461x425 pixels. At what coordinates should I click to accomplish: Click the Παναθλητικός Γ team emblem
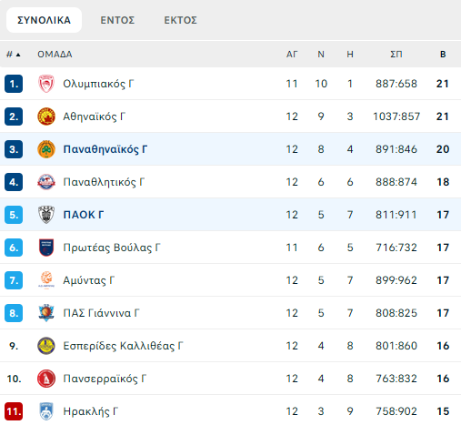click(46, 182)
